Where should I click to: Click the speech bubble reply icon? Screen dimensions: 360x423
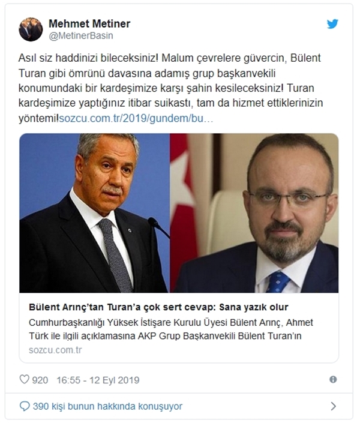(25, 406)
